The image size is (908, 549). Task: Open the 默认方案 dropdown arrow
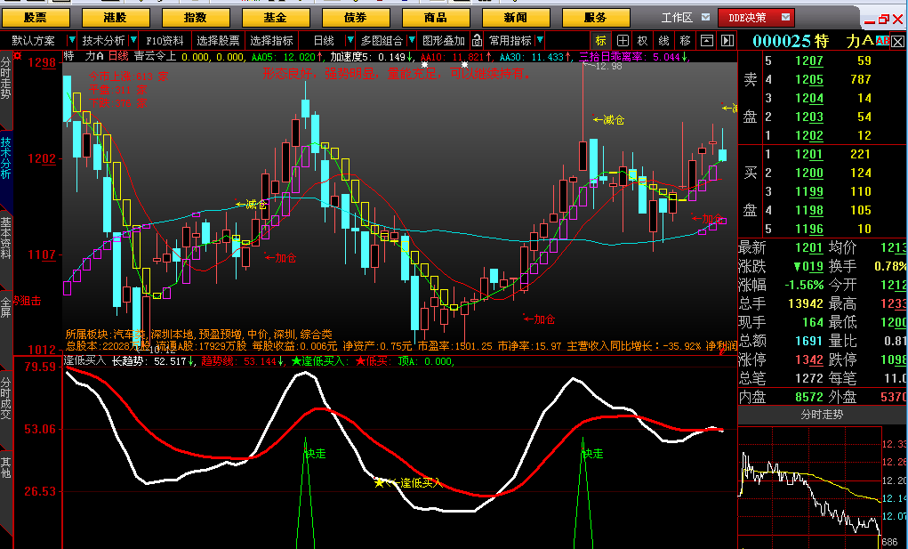72,41
